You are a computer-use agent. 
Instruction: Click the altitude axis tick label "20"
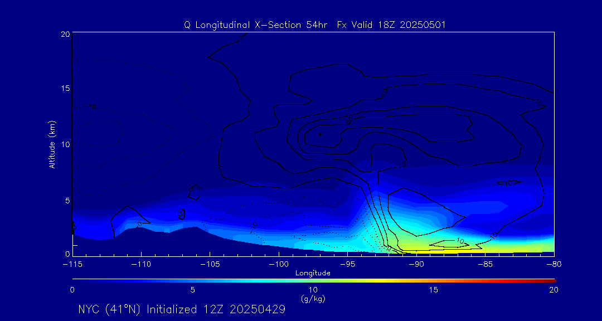tap(65, 34)
